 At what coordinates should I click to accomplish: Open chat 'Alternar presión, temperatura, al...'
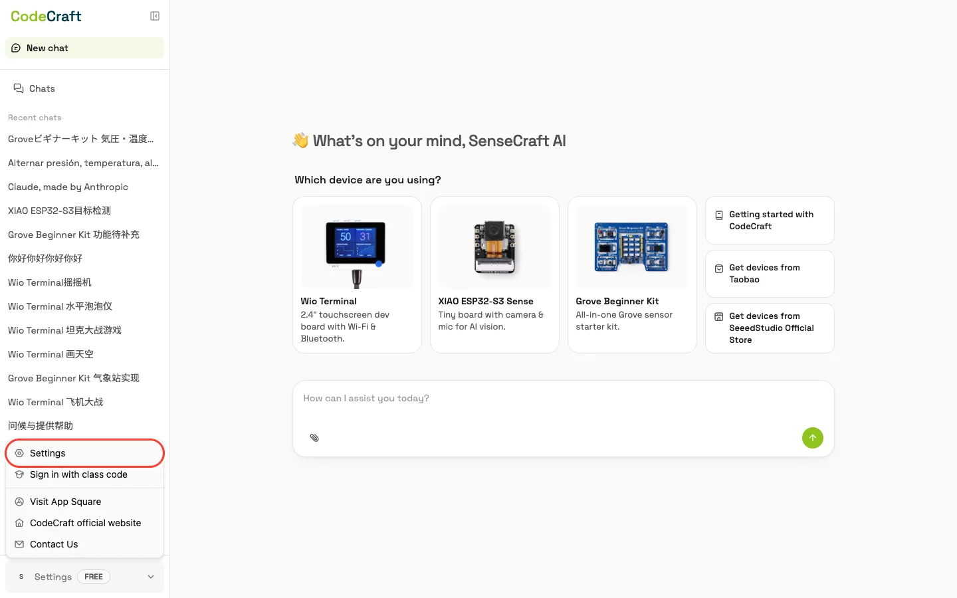pos(83,163)
